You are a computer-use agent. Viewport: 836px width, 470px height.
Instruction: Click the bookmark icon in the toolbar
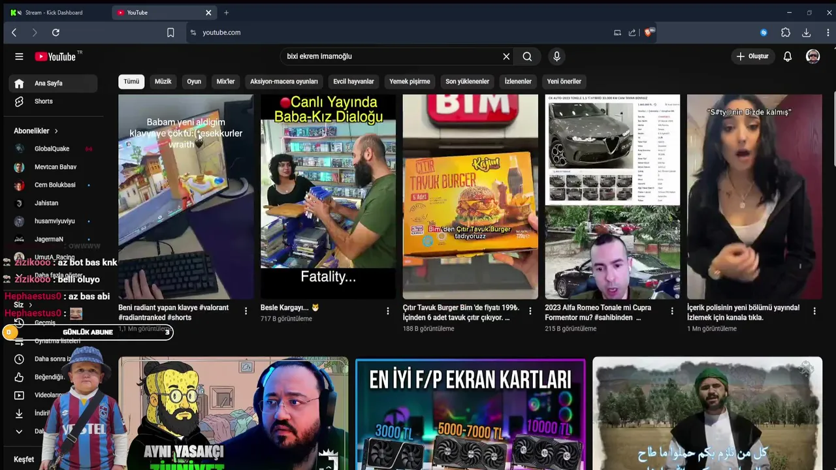(x=170, y=33)
